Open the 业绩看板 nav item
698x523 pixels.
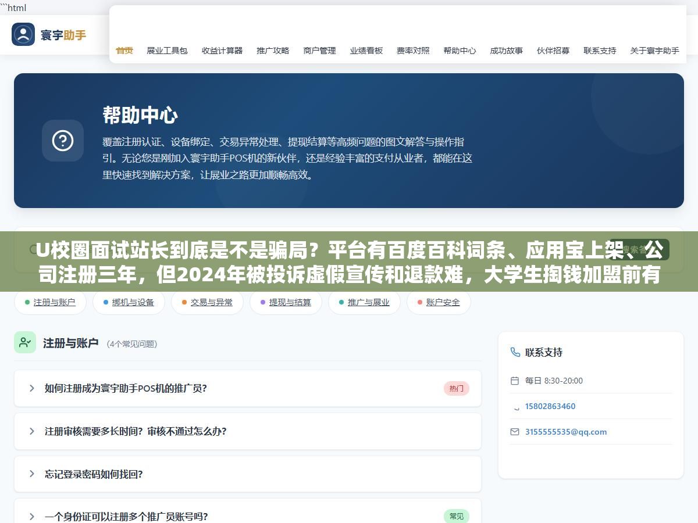[366, 51]
